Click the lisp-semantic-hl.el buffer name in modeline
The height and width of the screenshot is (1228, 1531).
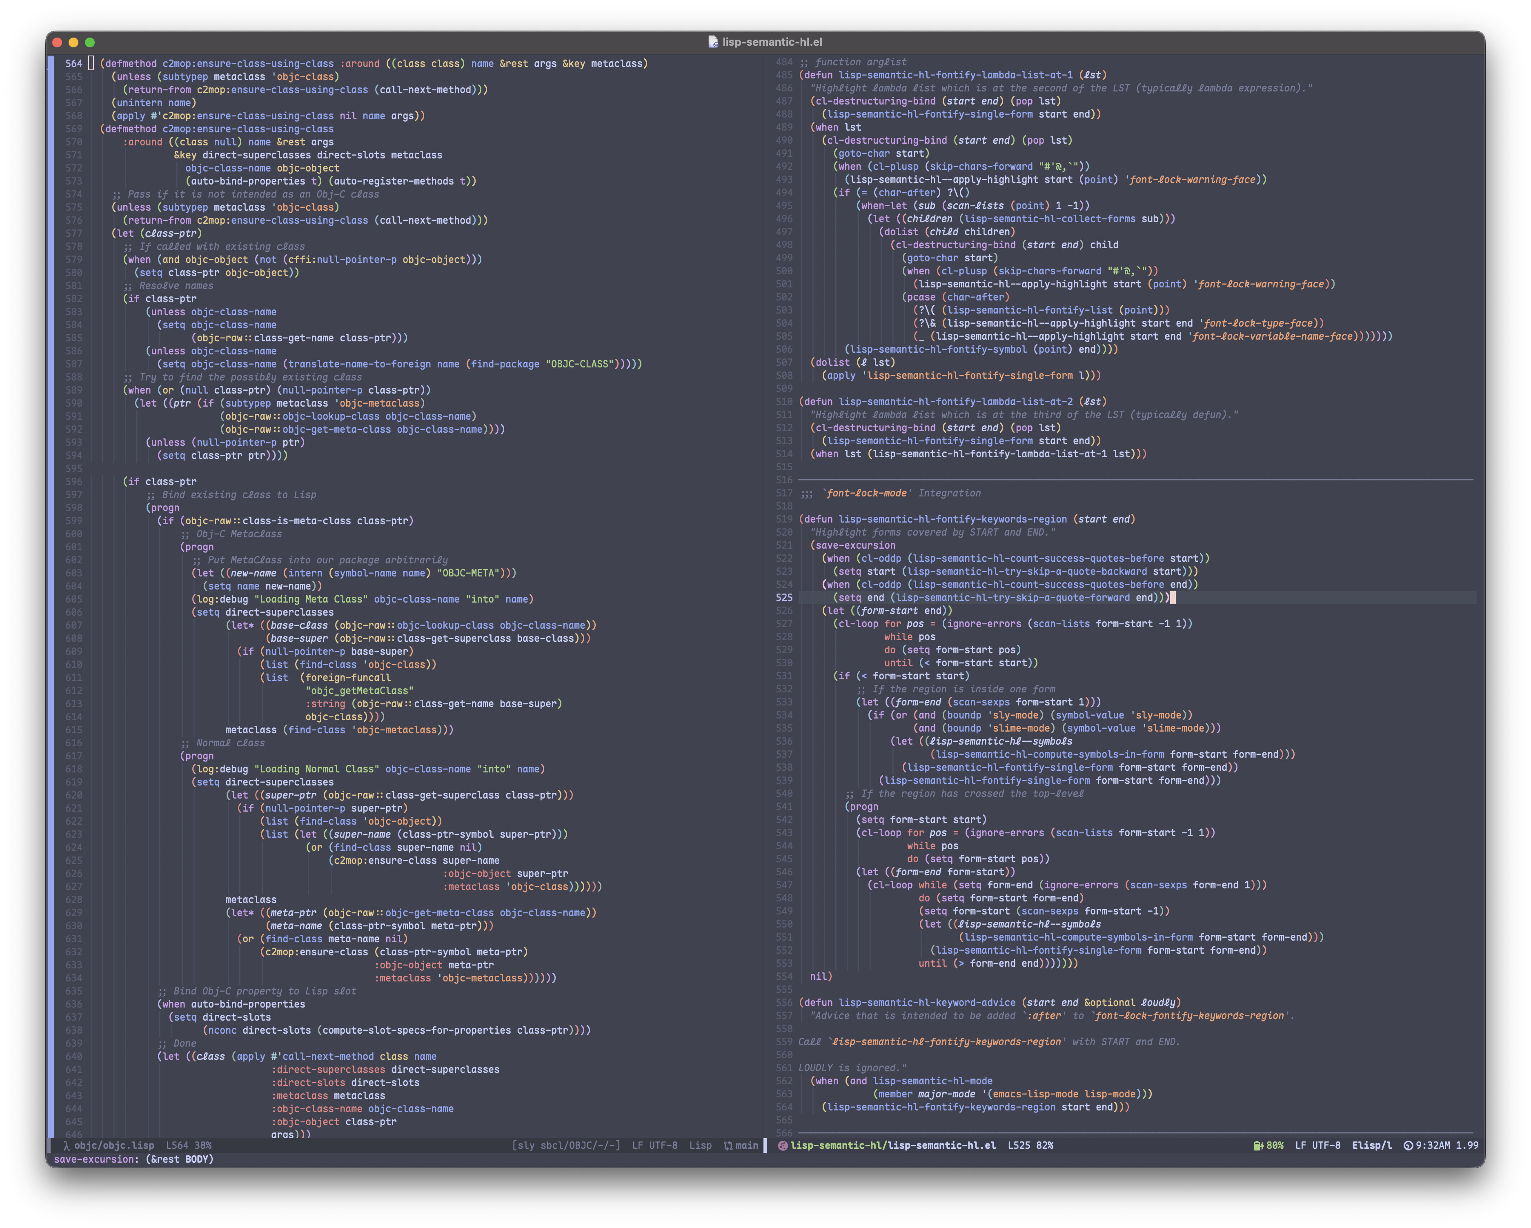pos(892,1146)
